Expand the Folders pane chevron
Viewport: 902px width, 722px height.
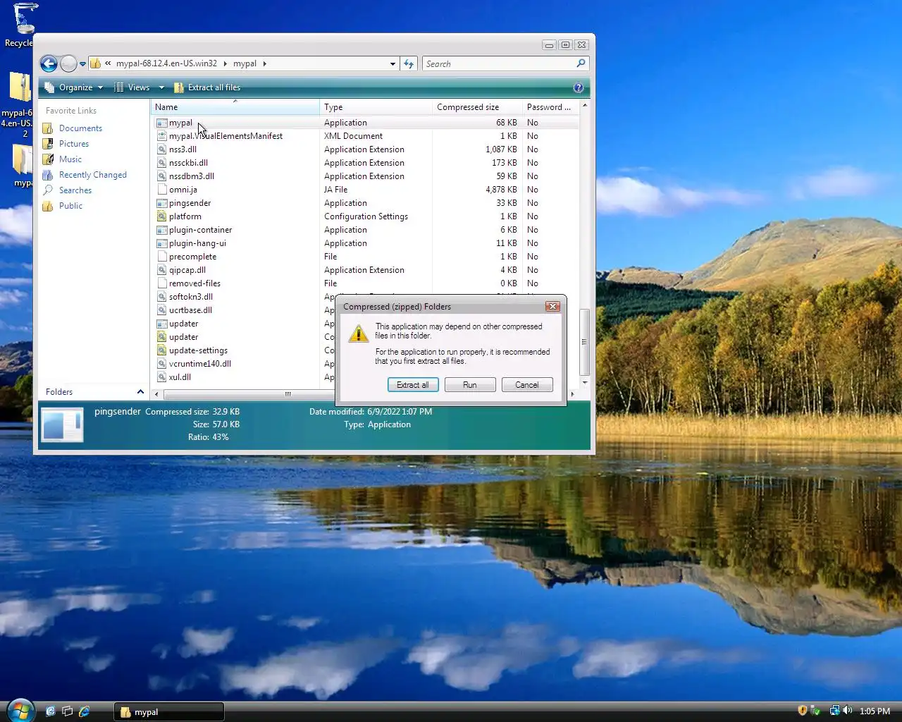[x=140, y=392]
